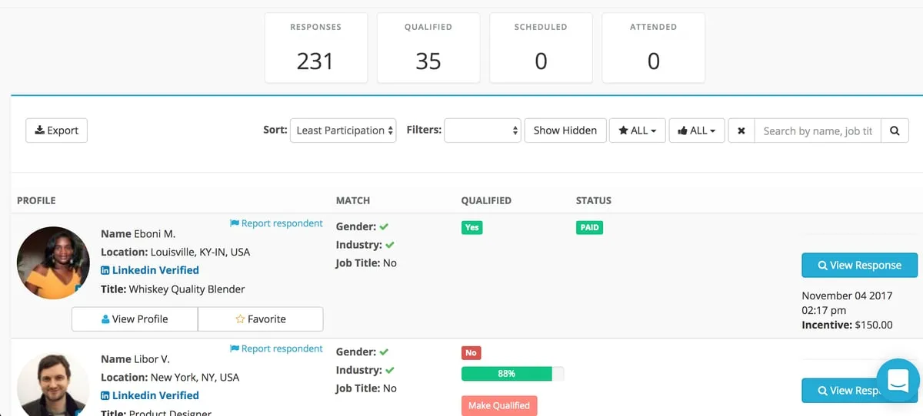Click Title Whiskey Quality Blender text
The image size is (923, 416).
[173, 289]
